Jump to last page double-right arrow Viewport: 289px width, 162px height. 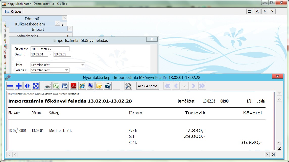202,86
